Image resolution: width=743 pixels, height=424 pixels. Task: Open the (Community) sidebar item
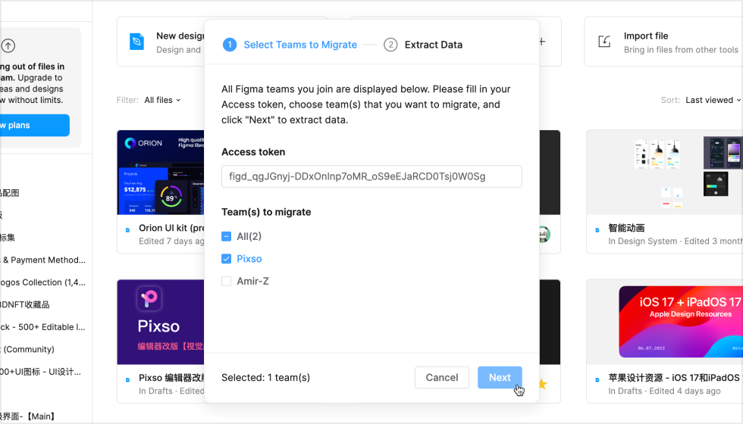point(27,349)
